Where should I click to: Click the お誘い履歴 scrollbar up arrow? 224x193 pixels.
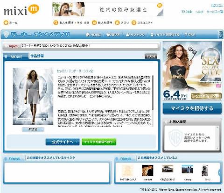point(217,128)
